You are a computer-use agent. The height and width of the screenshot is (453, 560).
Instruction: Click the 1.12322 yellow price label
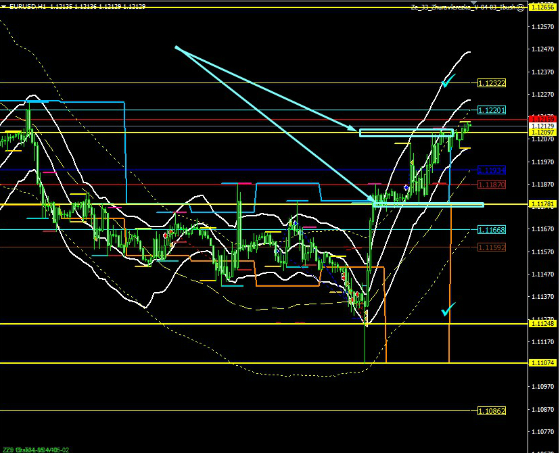coord(492,83)
